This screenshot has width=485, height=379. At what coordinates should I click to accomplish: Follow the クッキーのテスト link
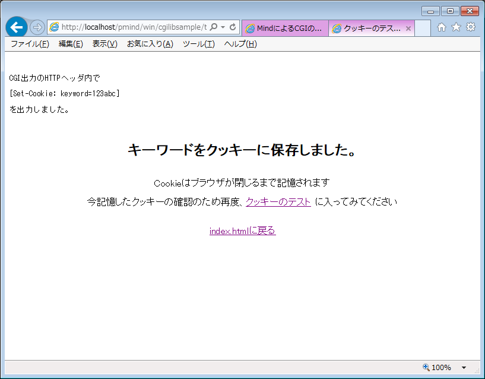[278, 202]
